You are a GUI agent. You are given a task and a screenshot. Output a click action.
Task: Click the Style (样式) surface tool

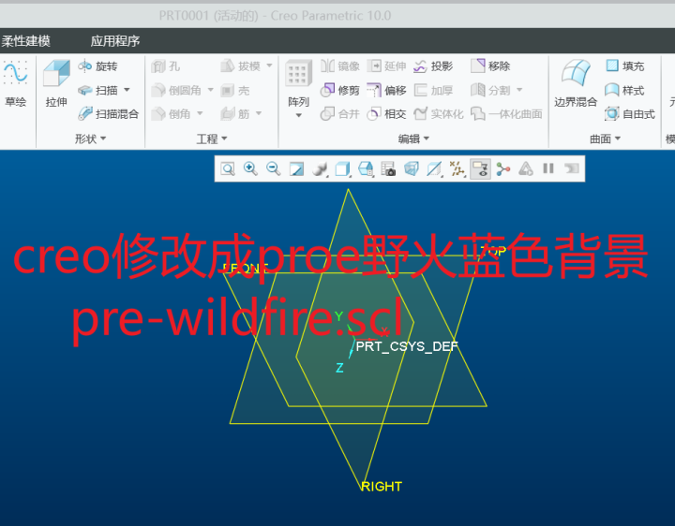pyautogui.click(x=624, y=90)
